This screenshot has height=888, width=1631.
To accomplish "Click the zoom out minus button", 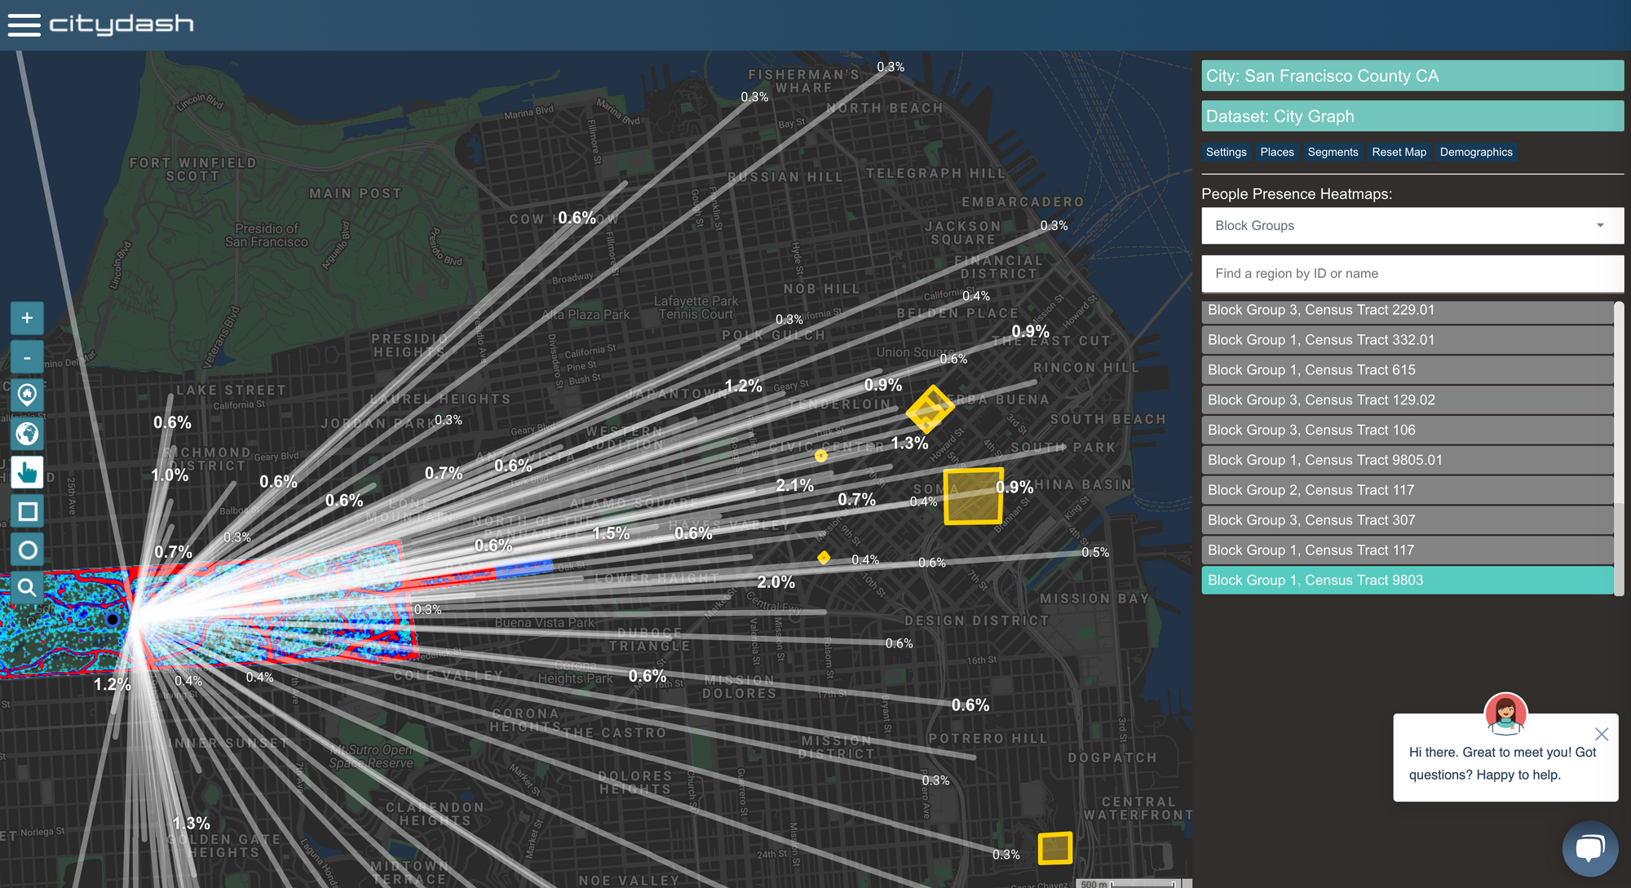I will 27,357.
